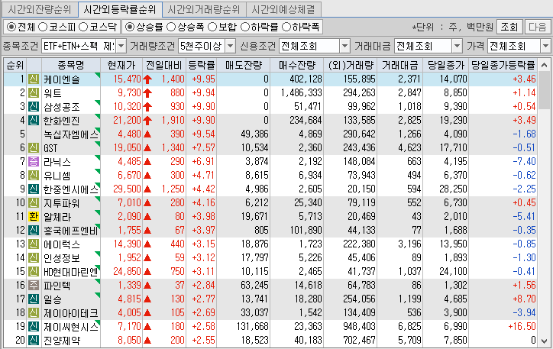Click the 신 badge beside 일승
553x349 pixels.
34,299
